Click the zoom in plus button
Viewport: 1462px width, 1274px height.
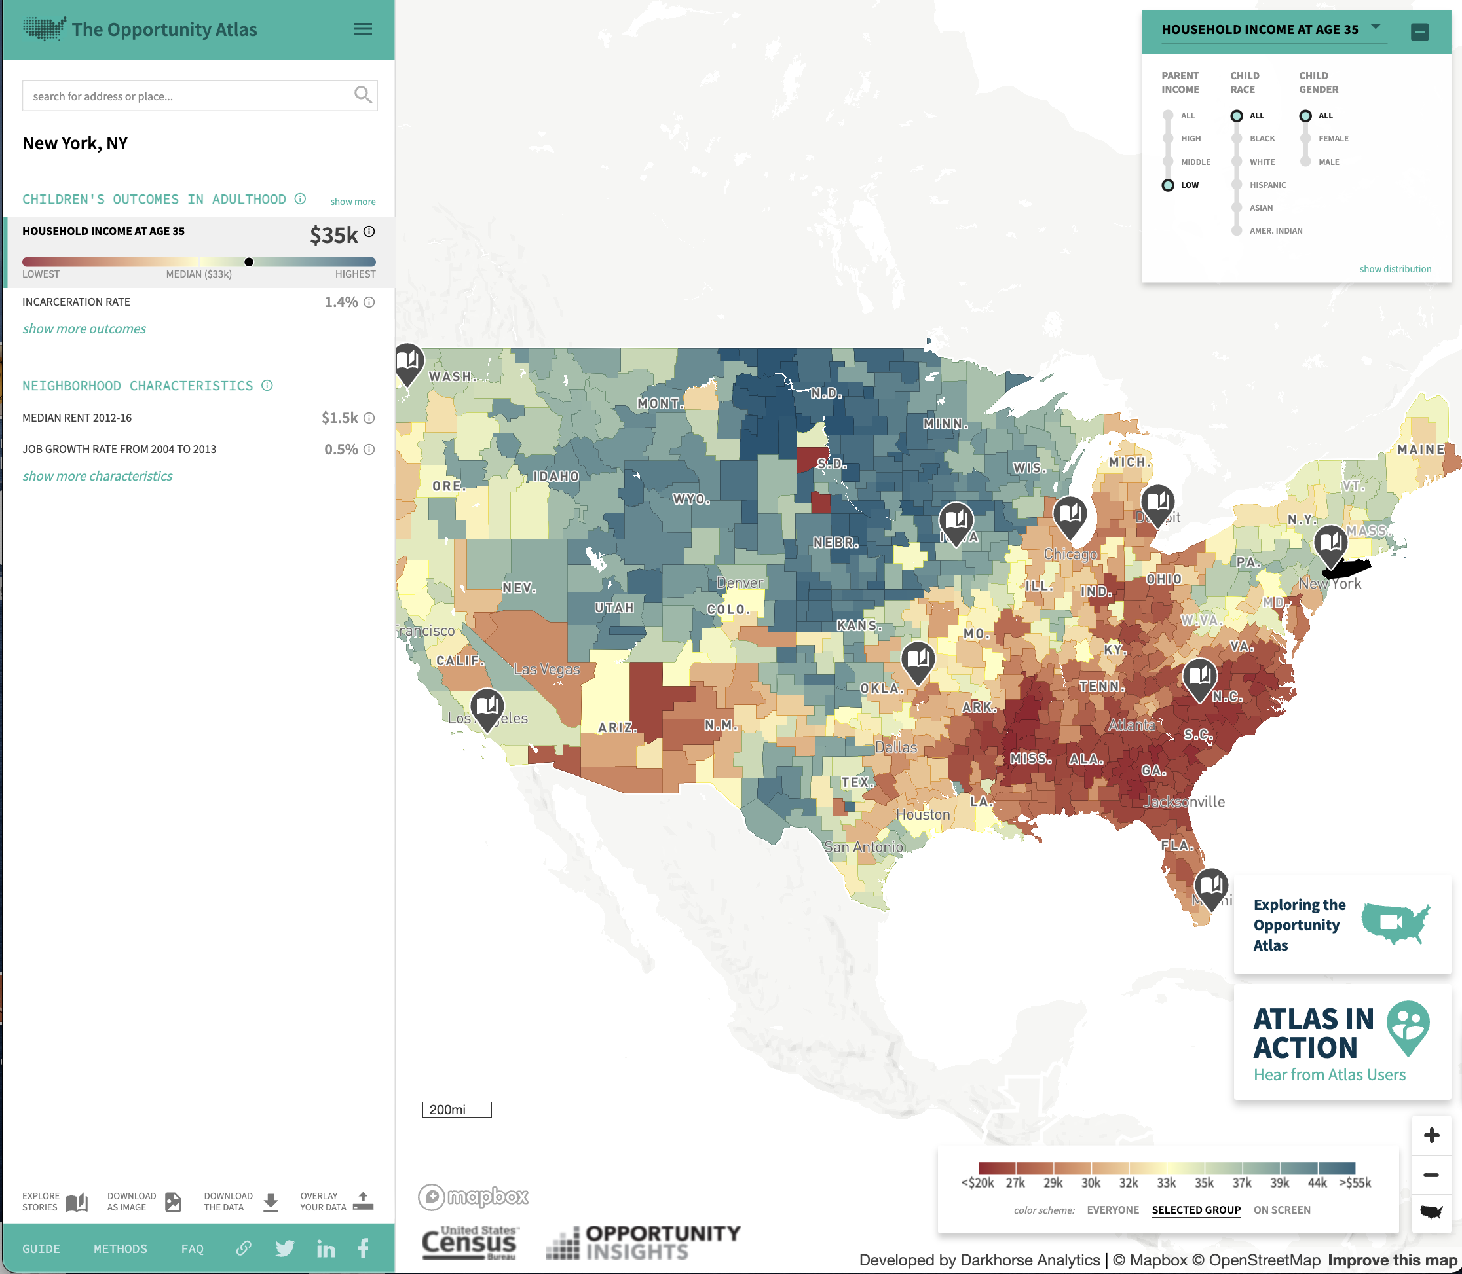click(1431, 1135)
